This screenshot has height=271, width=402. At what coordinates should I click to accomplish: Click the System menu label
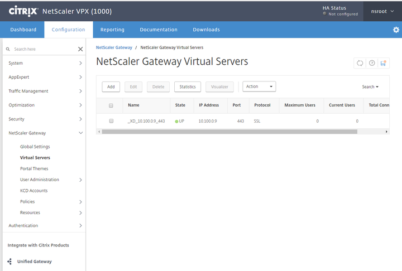[x=16, y=63]
